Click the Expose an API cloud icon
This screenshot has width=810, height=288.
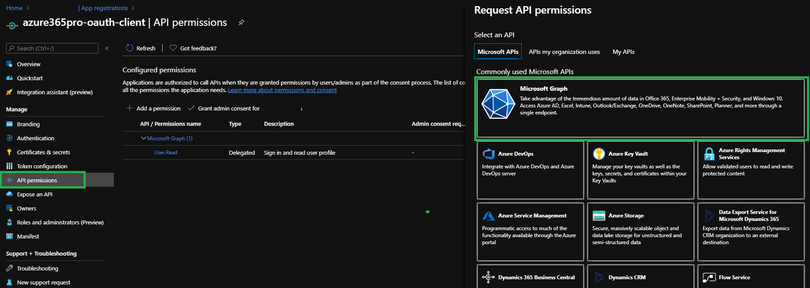click(x=9, y=194)
